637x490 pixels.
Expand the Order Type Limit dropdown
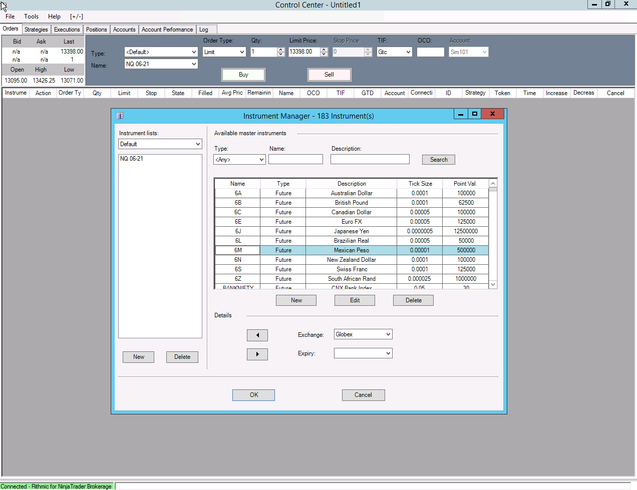(x=242, y=52)
